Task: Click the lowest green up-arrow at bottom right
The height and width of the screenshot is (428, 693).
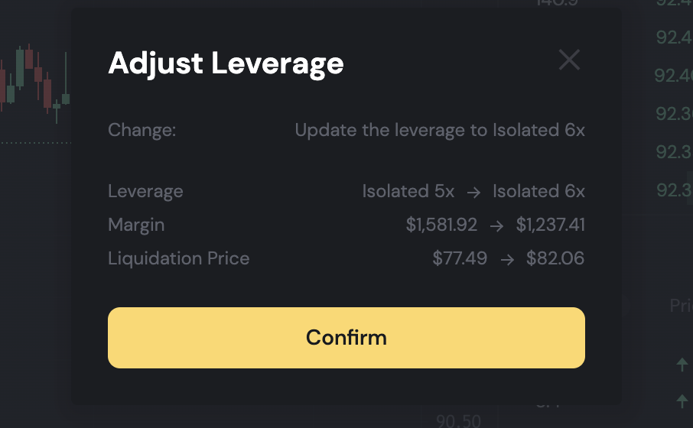Action: (x=682, y=400)
